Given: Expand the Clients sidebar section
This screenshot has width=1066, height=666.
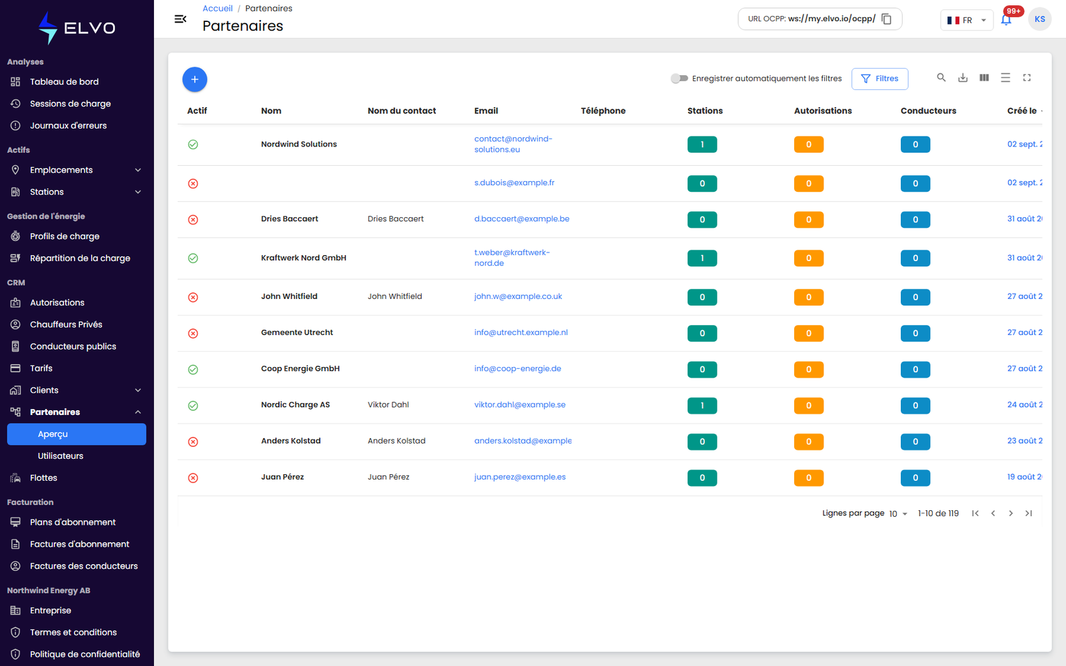Looking at the screenshot, I should tap(77, 390).
